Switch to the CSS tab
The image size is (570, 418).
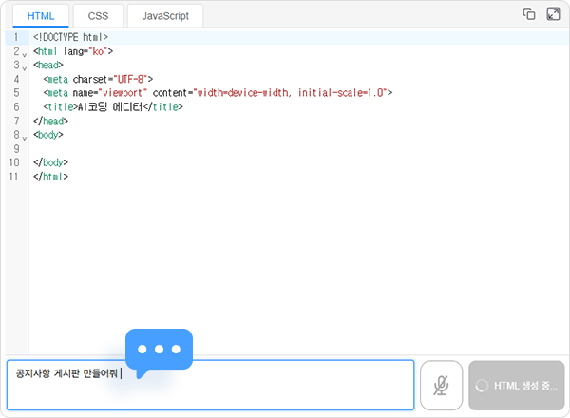pos(98,16)
